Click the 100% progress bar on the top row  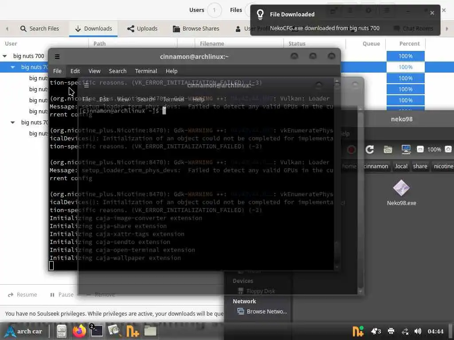pos(405,56)
